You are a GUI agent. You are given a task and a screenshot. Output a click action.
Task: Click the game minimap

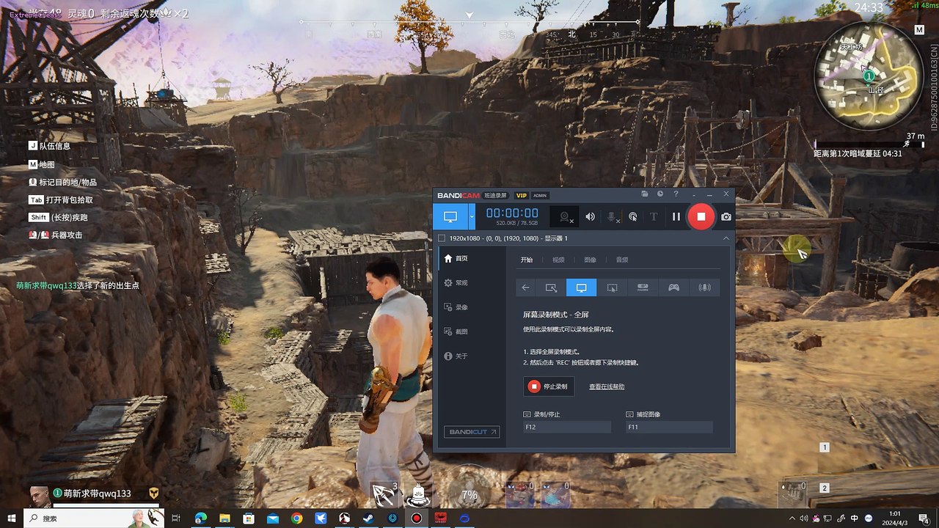click(x=869, y=74)
